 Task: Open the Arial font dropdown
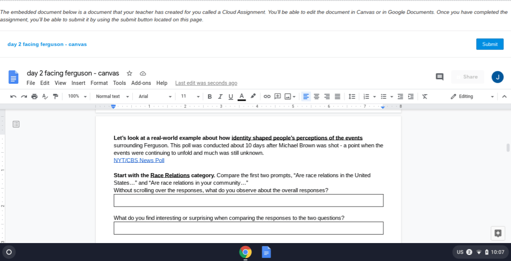point(155,96)
